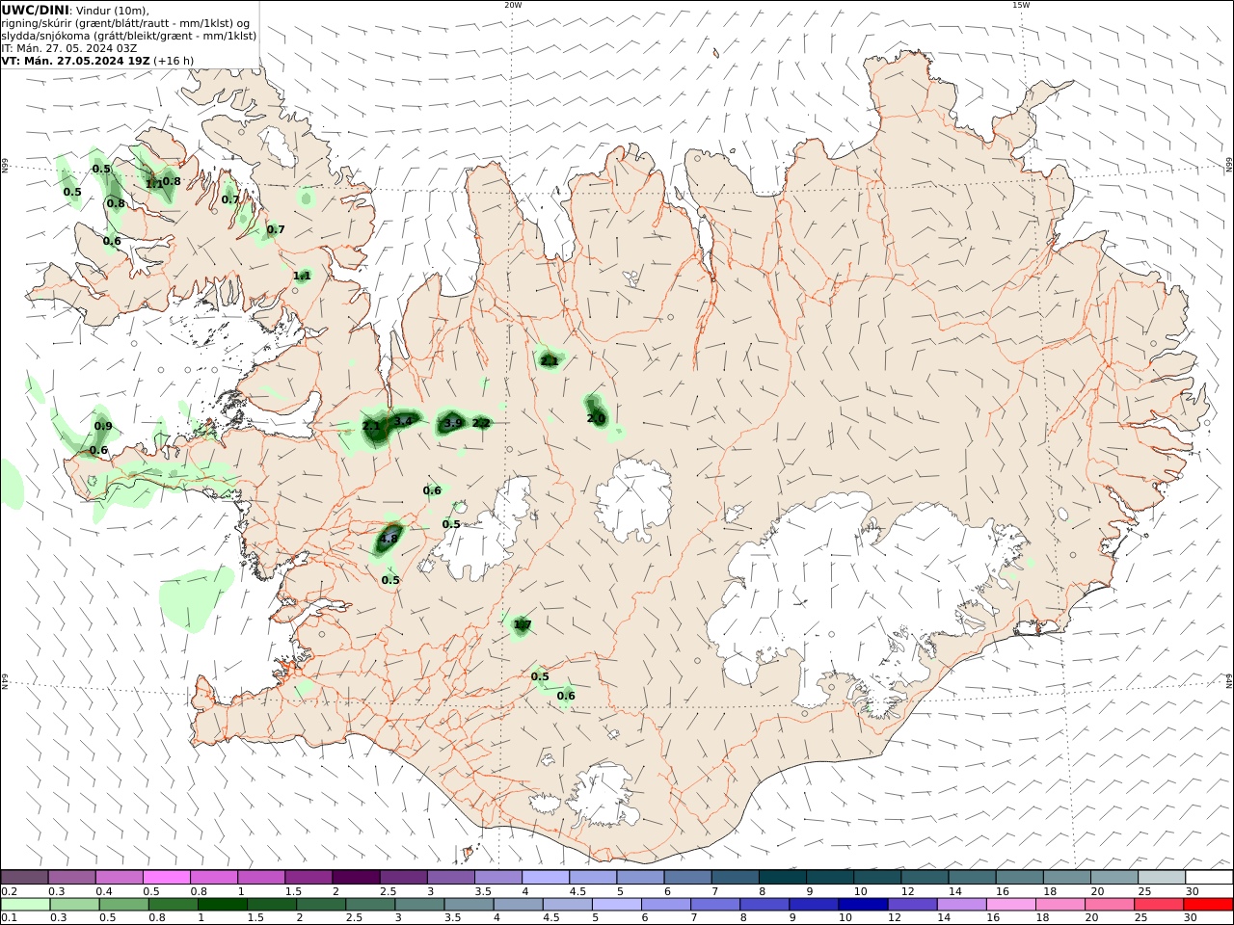Viewport: 1234px width, 925px height.
Task: Click the 'UWC/DINI' title text
Action: coord(35,10)
